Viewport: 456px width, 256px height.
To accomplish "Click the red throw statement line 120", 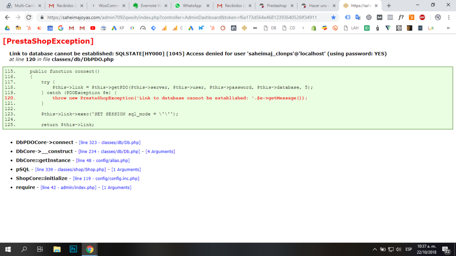I will [x=180, y=98].
